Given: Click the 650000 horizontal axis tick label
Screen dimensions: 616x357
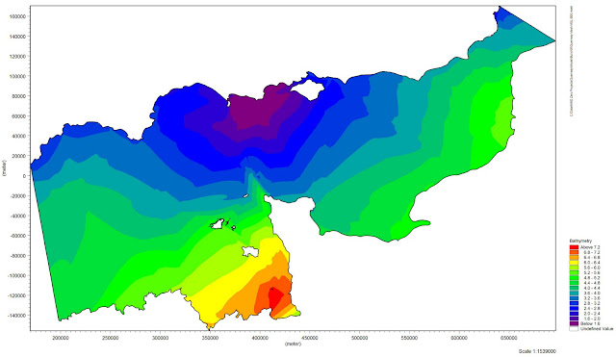Looking at the screenshot, I should (x=509, y=338).
